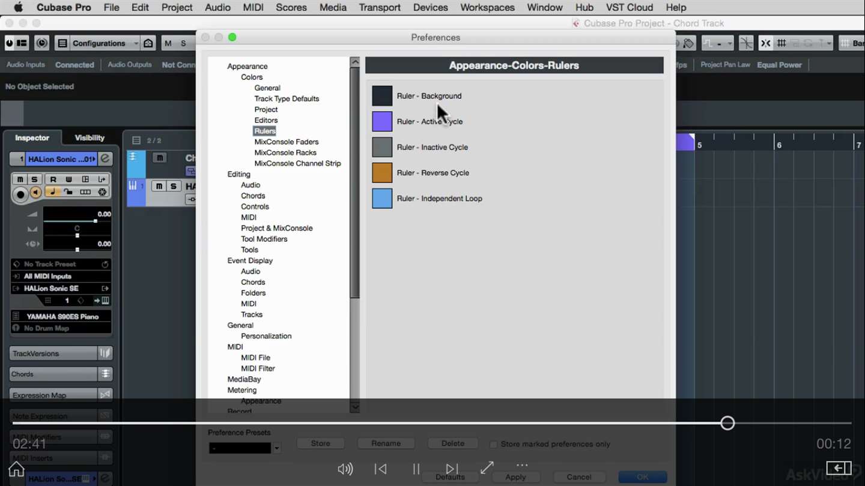The image size is (865, 486).
Task: Click the paint bucket color tool
Action: [688, 43]
